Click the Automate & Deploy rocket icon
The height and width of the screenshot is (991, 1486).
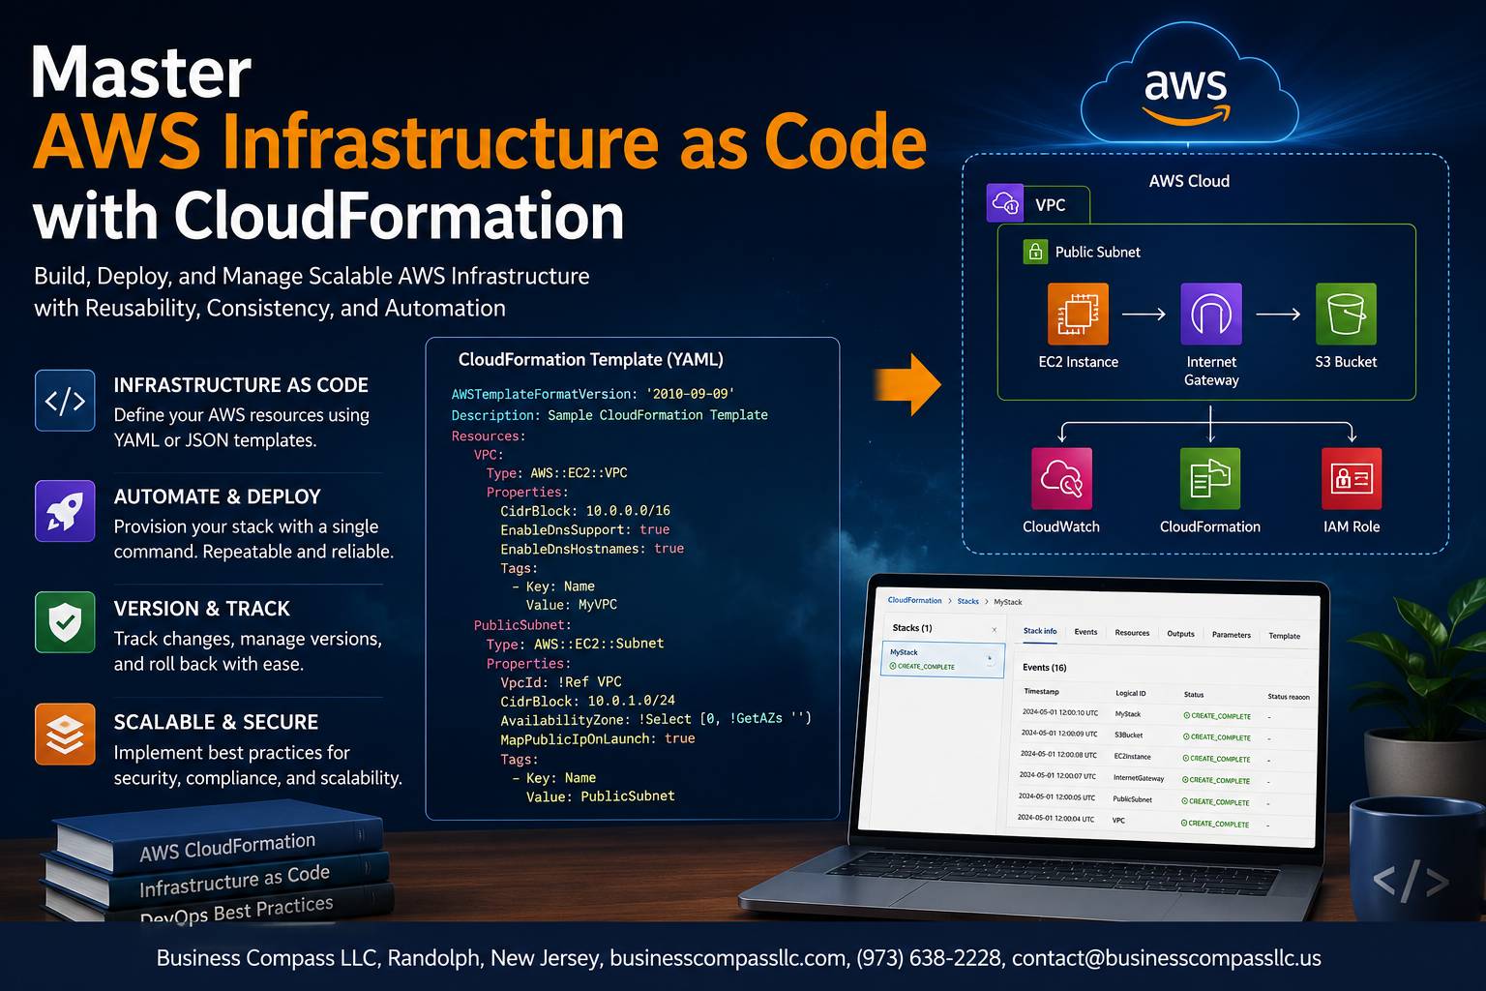point(65,511)
